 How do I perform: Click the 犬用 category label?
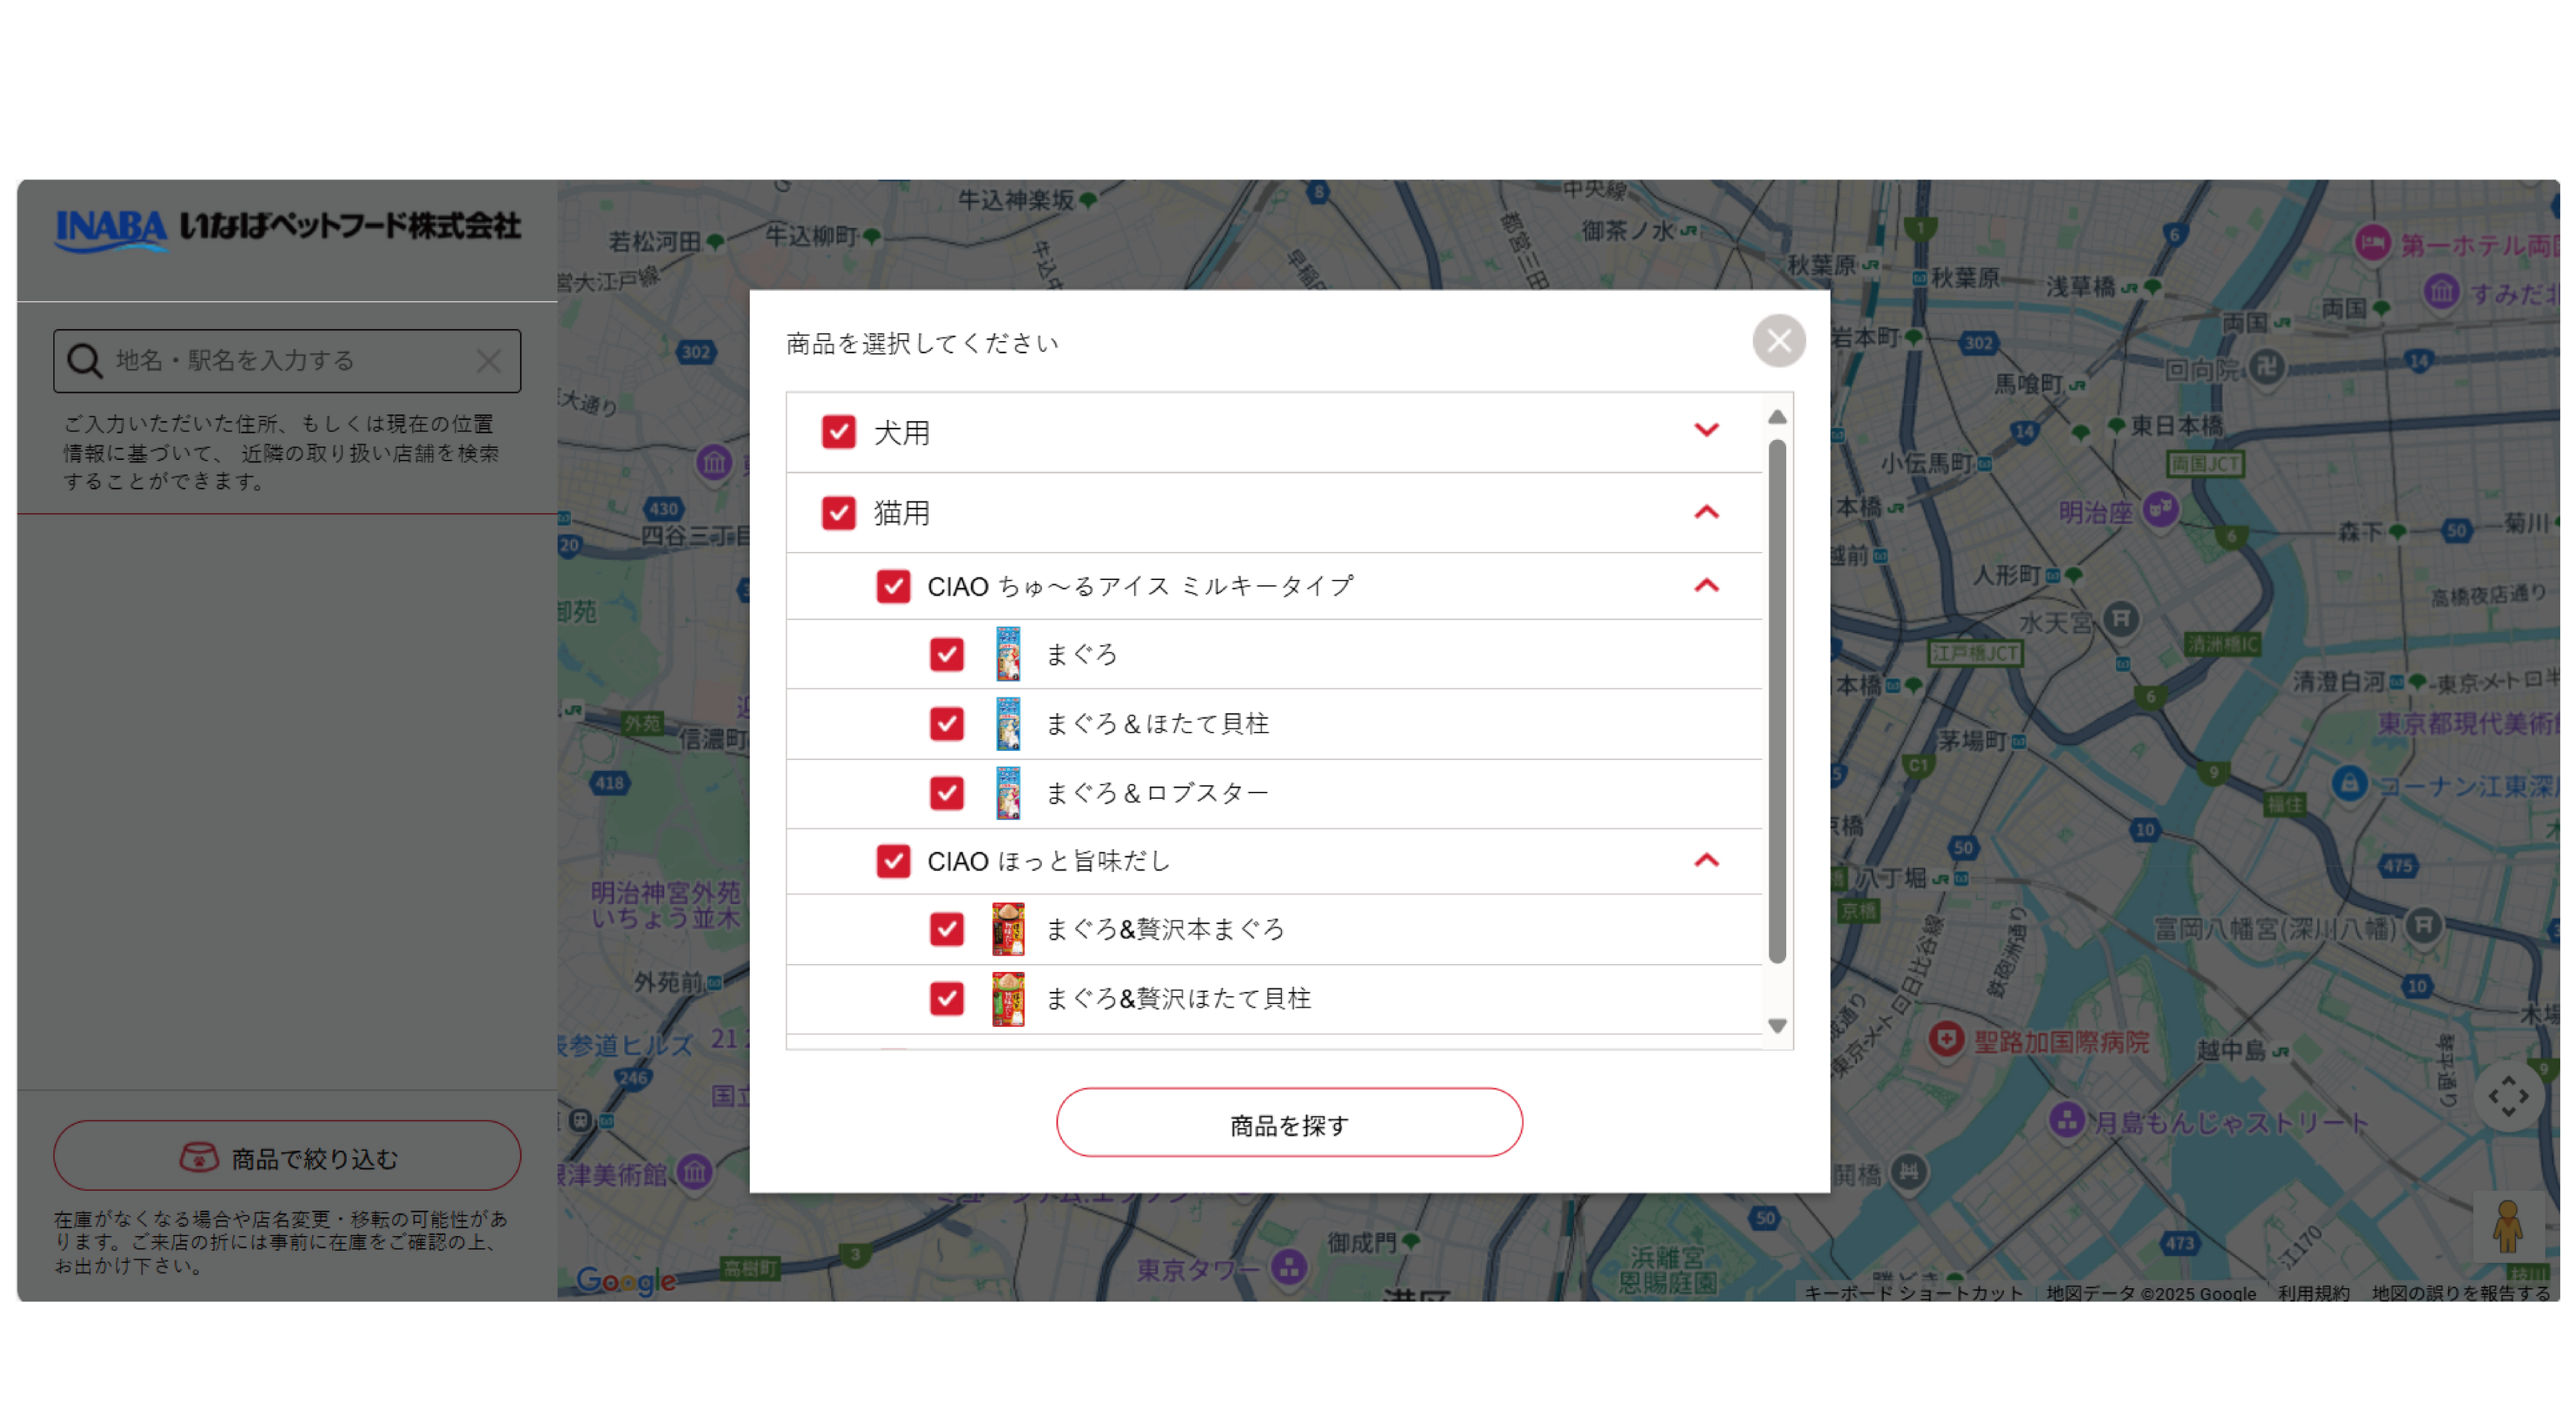[x=902, y=433]
